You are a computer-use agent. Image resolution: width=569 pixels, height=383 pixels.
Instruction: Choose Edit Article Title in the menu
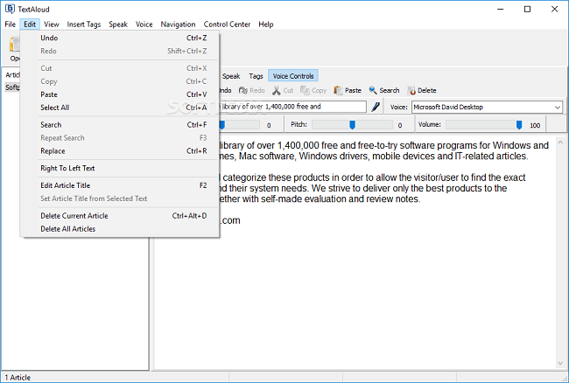(120, 185)
